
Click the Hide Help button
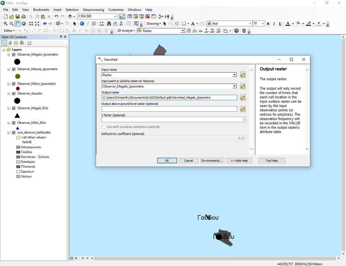click(x=239, y=161)
